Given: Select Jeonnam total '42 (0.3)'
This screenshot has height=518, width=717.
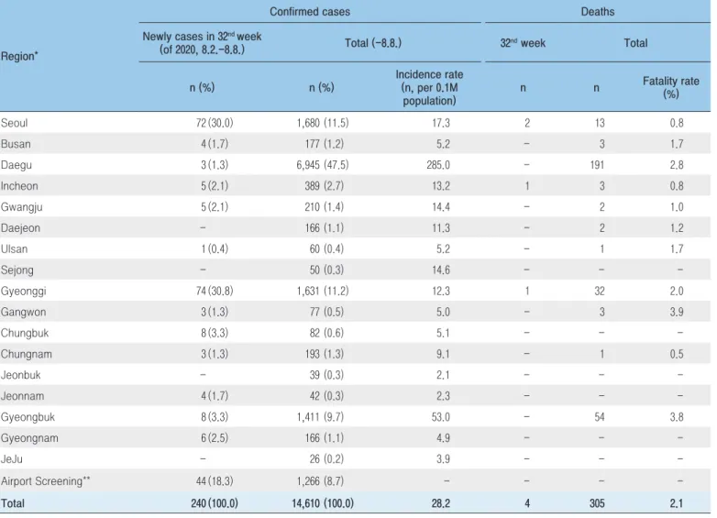Looking at the screenshot, I should pyautogui.click(x=326, y=396).
